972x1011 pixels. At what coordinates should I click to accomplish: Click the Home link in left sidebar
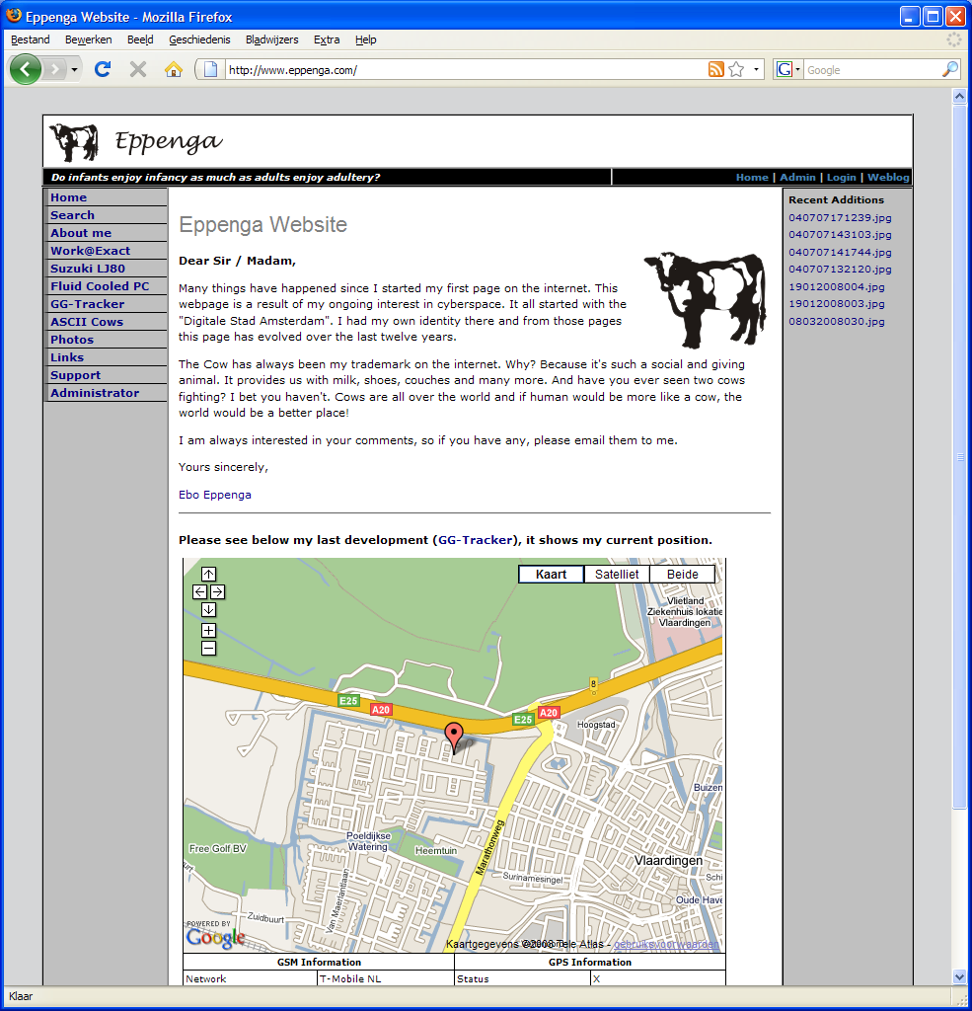coord(68,197)
